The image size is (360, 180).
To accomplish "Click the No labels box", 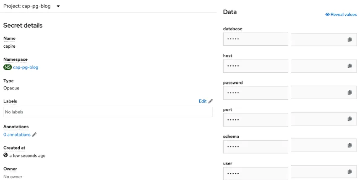I will pos(108,112).
